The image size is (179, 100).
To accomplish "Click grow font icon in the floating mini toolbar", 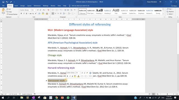I will [82, 73].
